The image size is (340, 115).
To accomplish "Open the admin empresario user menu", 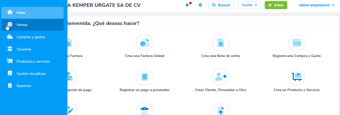I will point(317,5).
